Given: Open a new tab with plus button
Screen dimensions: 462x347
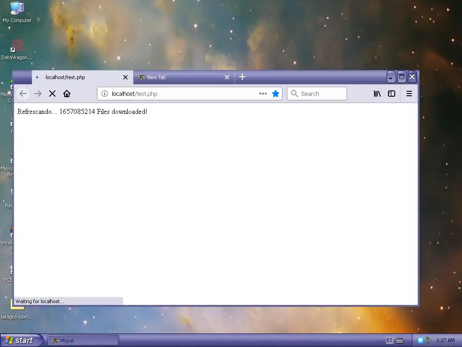Looking at the screenshot, I should 242,77.
